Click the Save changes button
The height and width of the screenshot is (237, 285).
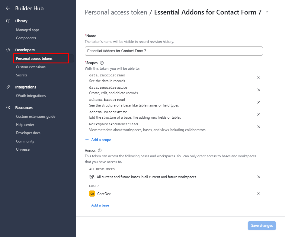tap(262, 226)
